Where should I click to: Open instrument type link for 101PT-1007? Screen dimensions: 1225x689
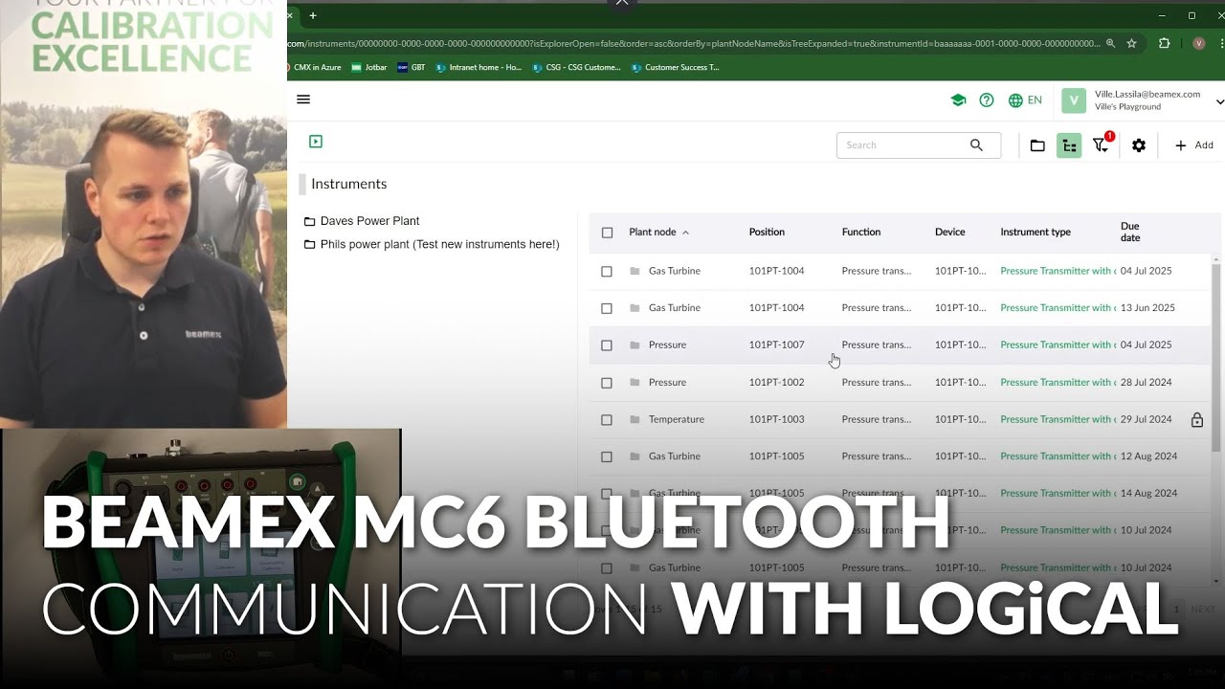[1058, 345]
